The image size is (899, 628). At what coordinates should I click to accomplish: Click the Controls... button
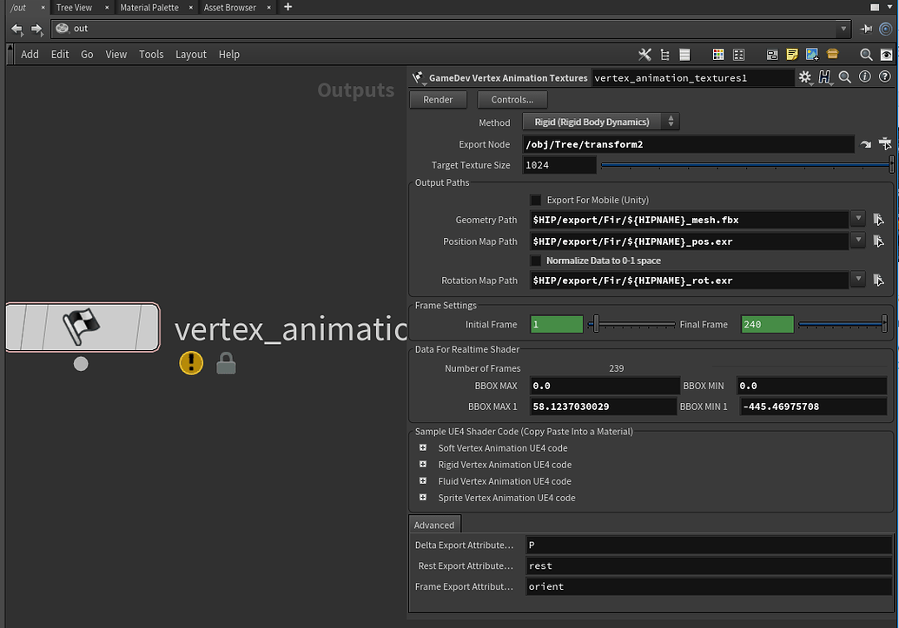[x=512, y=100]
